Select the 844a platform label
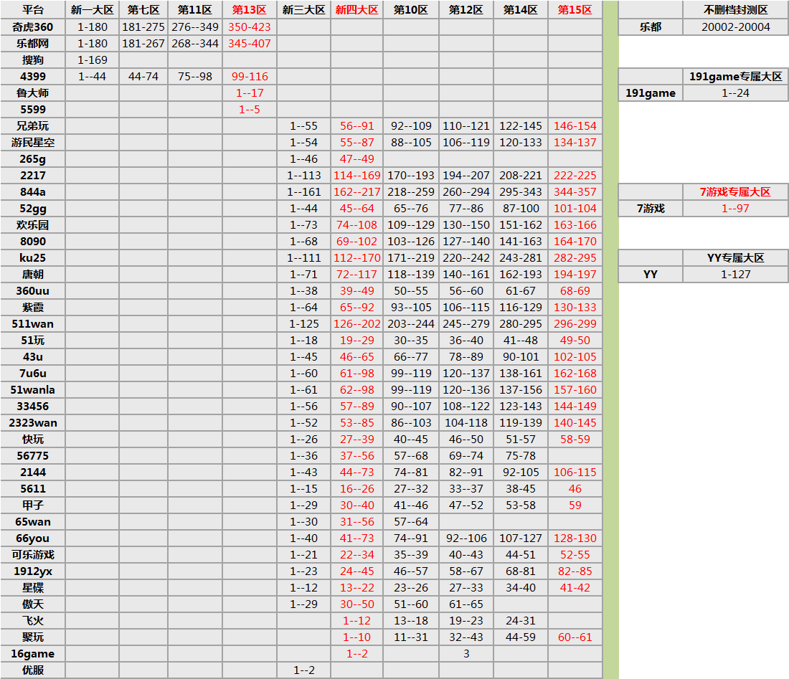789x679 pixels. (33, 192)
